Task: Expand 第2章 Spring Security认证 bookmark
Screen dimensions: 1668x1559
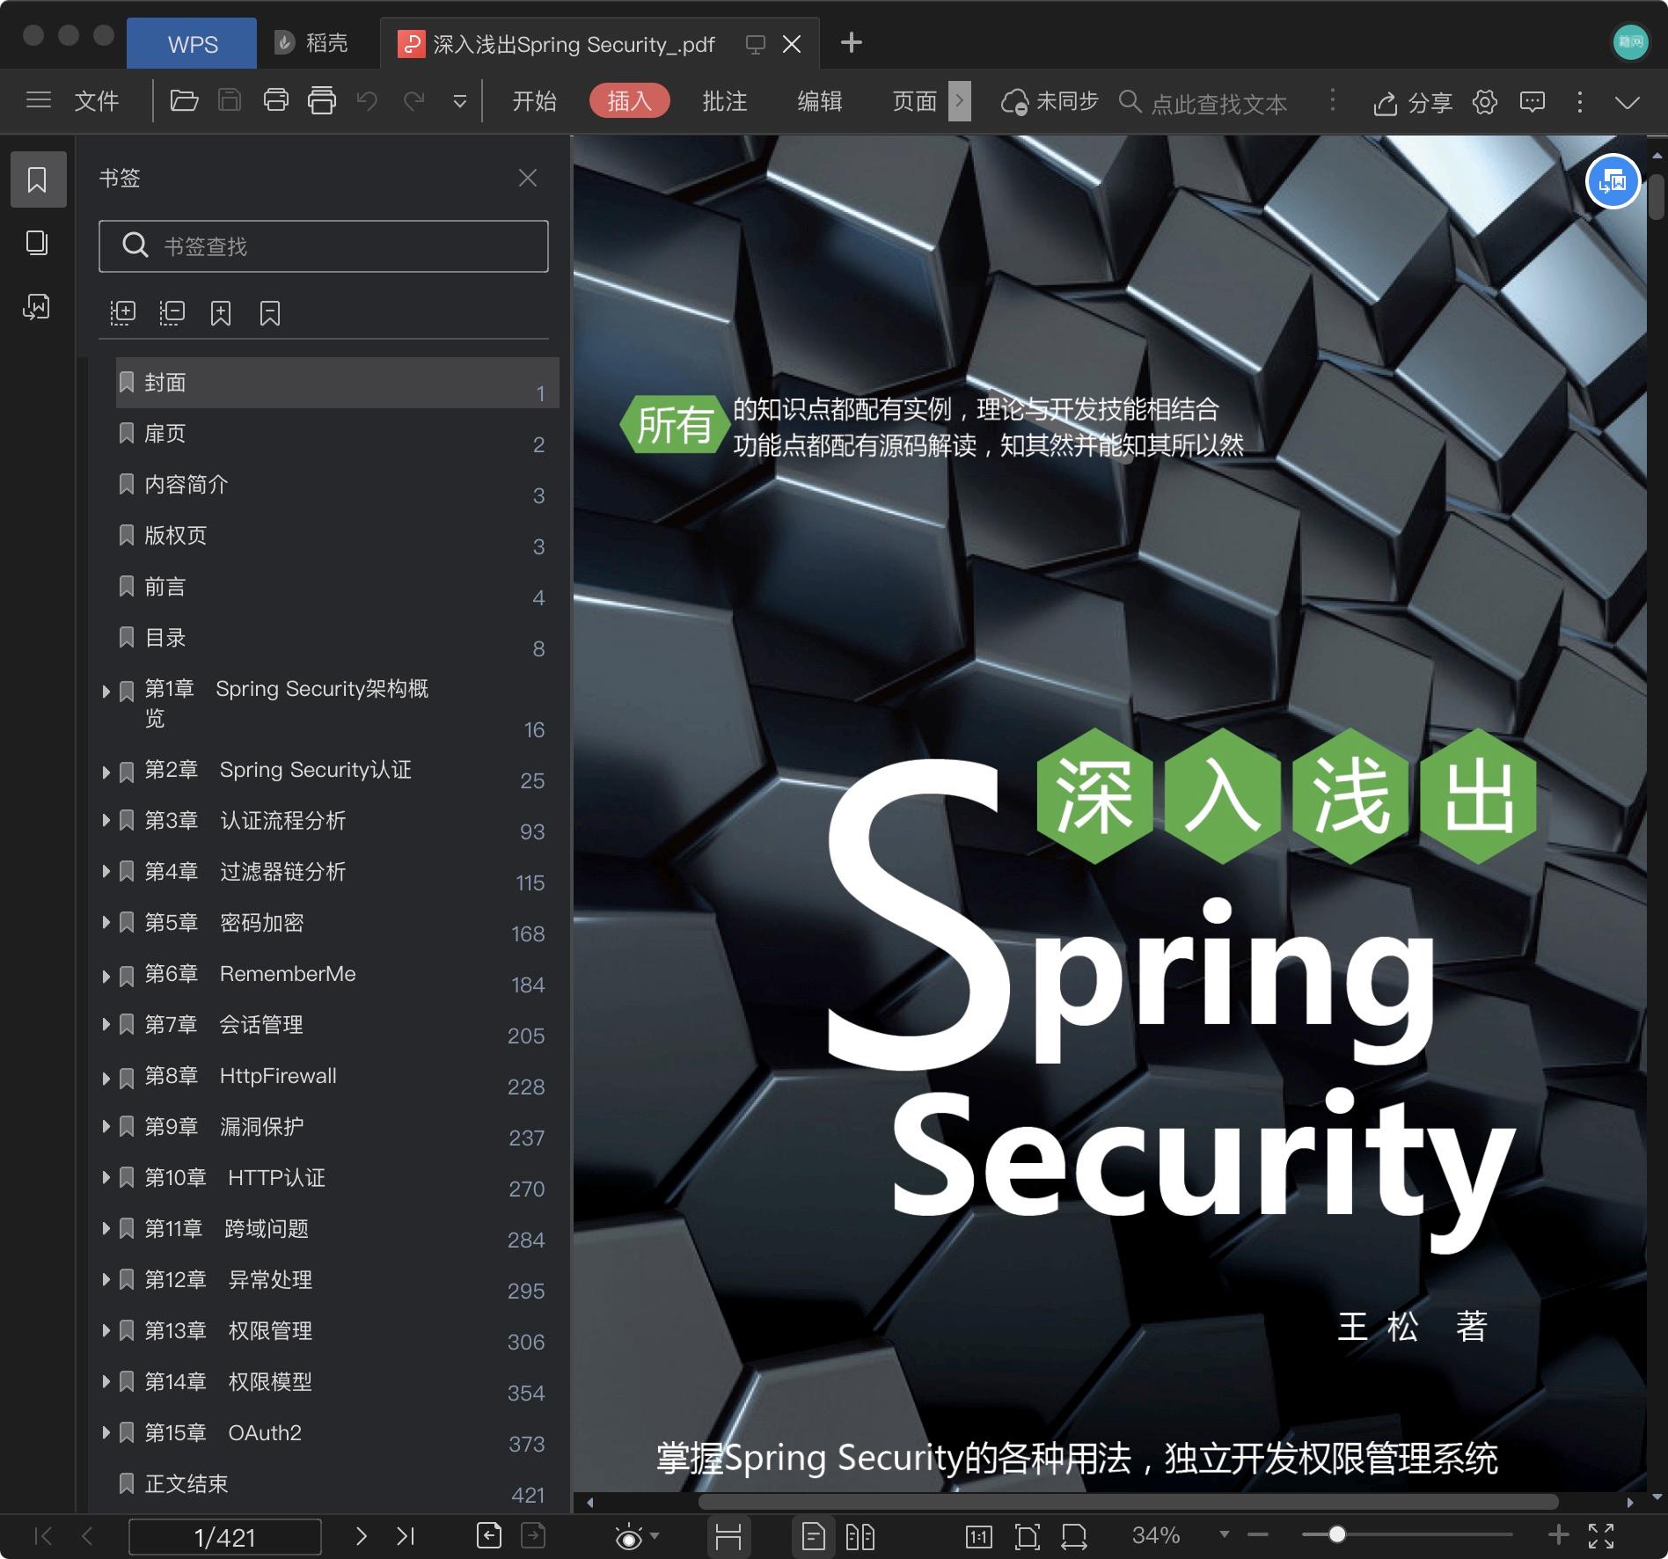Action: (x=106, y=772)
